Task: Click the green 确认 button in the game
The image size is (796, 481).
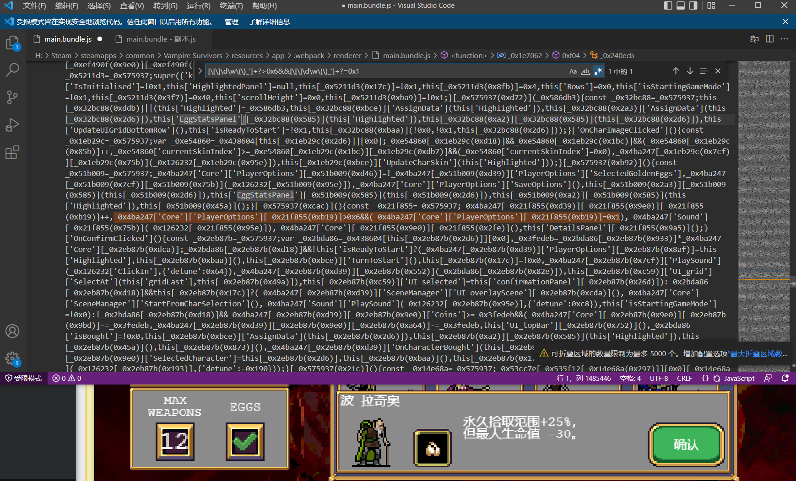Action: click(x=686, y=444)
